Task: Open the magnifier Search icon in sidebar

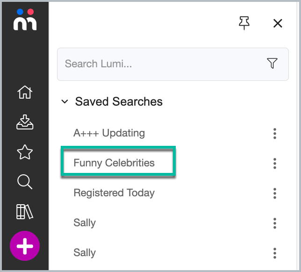Action: point(25,182)
